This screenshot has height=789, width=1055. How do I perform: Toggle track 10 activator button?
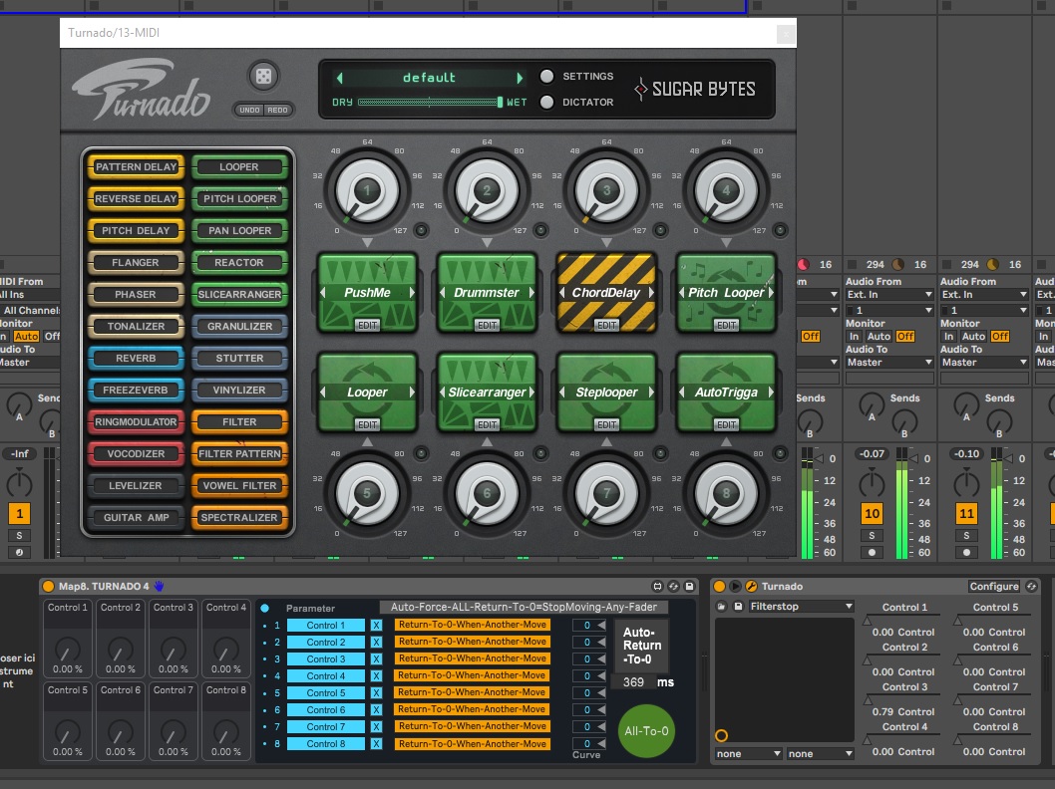(872, 514)
